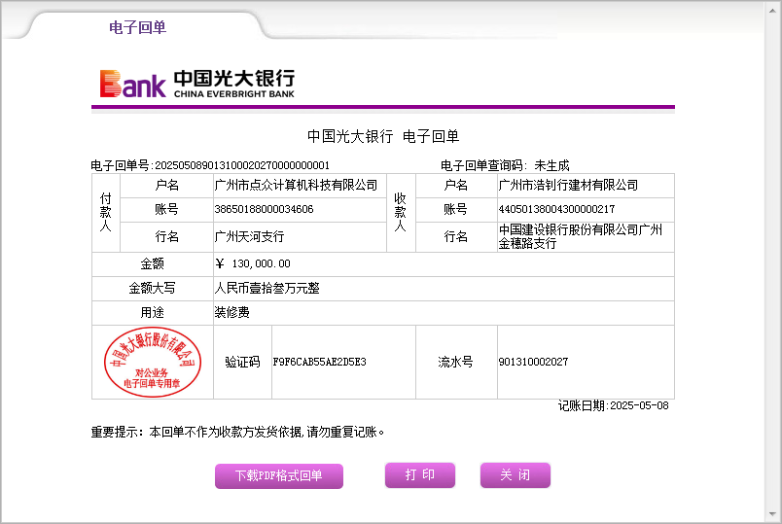Select the 人民币壹拾叁万元整 amount text
The height and width of the screenshot is (524, 782).
[x=267, y=289]
